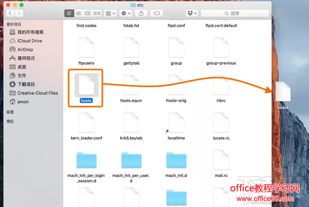Select the amon home folder in sidebar

(23, 102)
